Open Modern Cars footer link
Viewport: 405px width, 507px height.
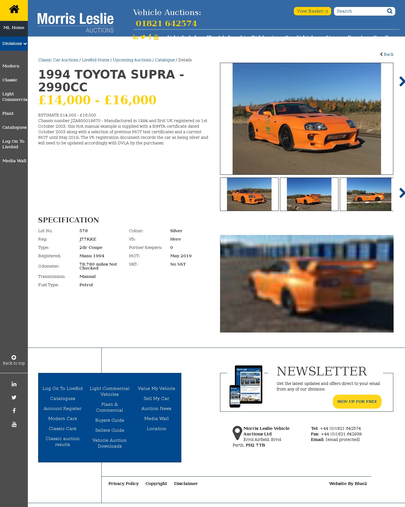pyautogui.click(x=63, y=419)
